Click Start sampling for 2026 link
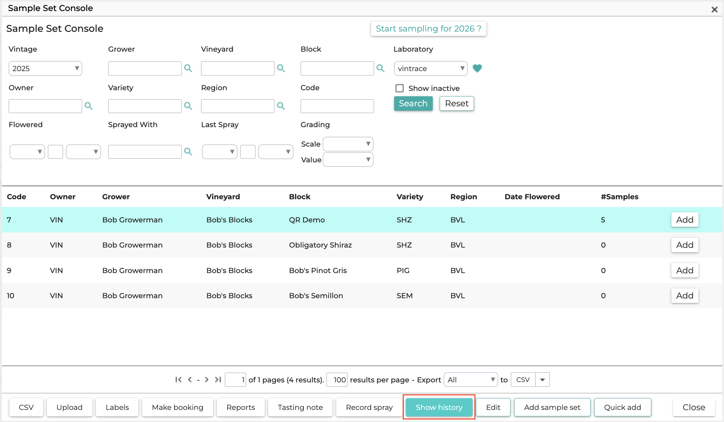The width and height of the screenshot is (724, 422). click(x=428, y=29)
